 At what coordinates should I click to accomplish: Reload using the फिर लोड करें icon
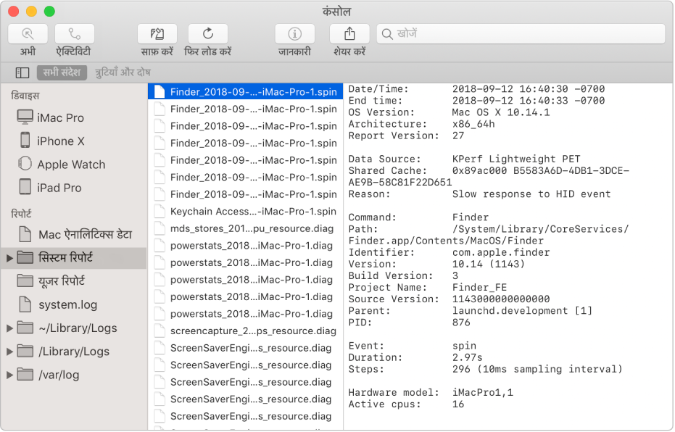tap(208, 33)
